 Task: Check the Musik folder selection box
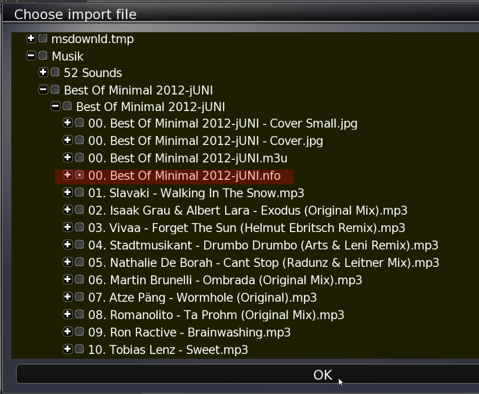[43, 56]
